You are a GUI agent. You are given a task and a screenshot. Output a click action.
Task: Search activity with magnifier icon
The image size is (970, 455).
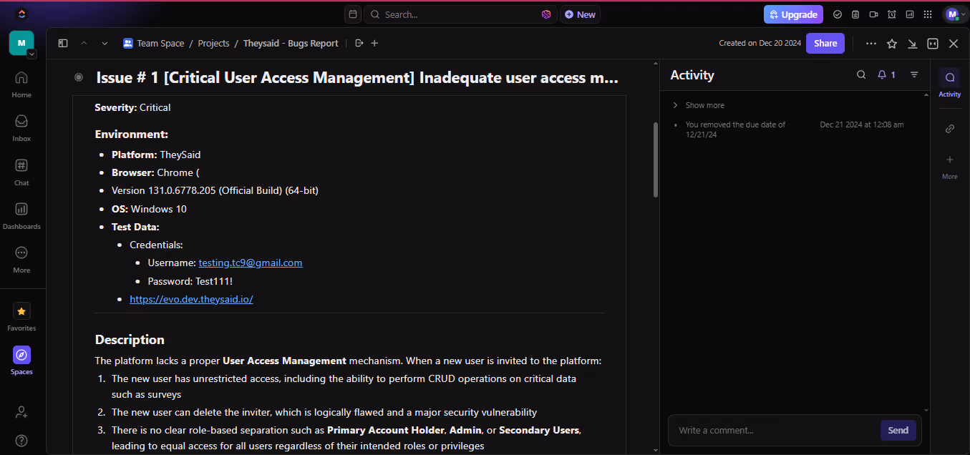[x=861, y=74]
